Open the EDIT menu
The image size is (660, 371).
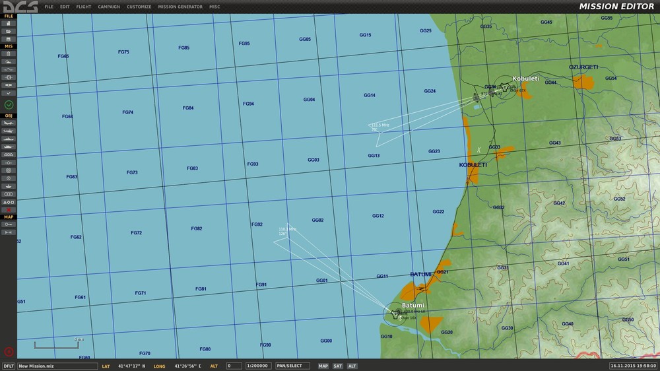click(65, 7)
